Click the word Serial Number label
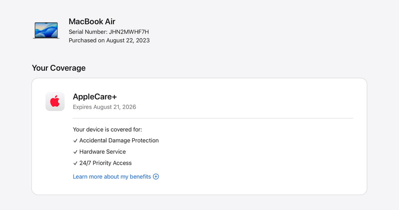 coord(88,32)
